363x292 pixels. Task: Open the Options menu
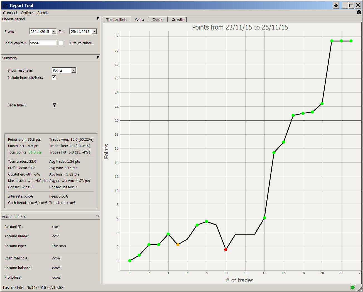[27, 13]
